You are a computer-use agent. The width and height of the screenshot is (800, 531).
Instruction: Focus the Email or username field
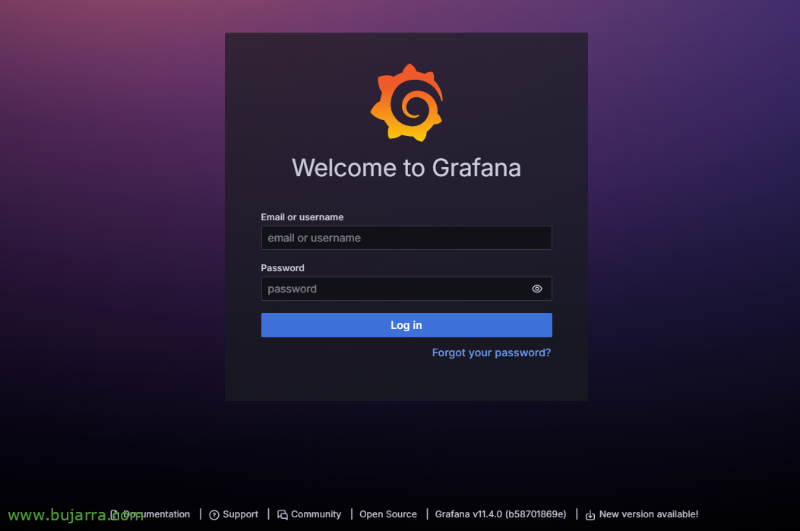point(406,238)
